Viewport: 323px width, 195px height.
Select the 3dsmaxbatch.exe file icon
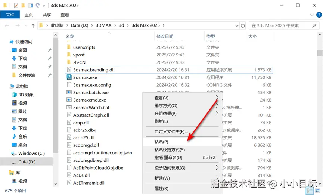pyautogui.click(x=69, y=92)
